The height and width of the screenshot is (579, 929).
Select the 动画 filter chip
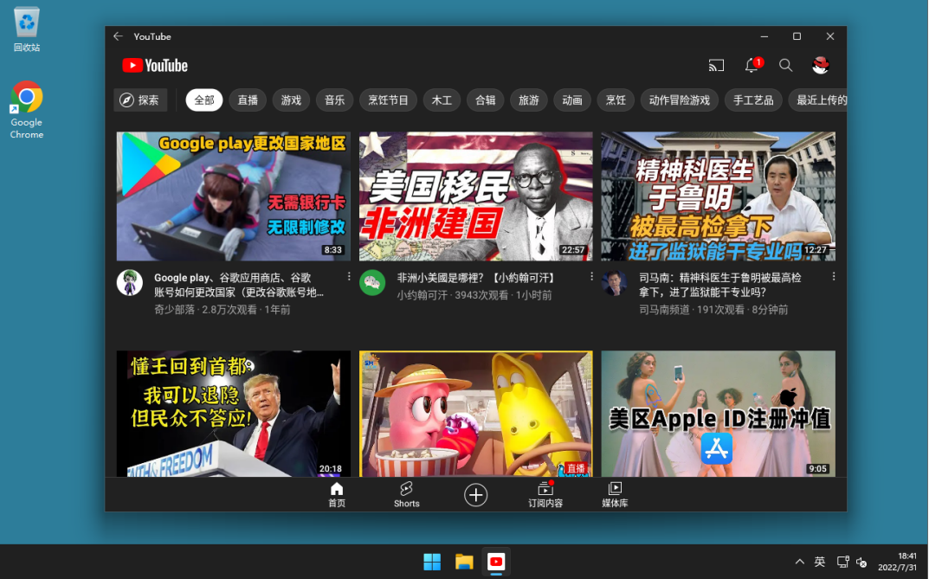571,100
